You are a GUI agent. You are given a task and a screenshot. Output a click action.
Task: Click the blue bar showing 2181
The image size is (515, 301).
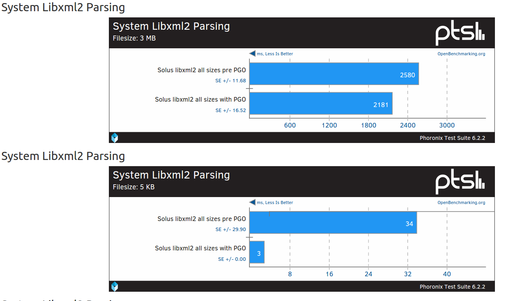(320, 103)
